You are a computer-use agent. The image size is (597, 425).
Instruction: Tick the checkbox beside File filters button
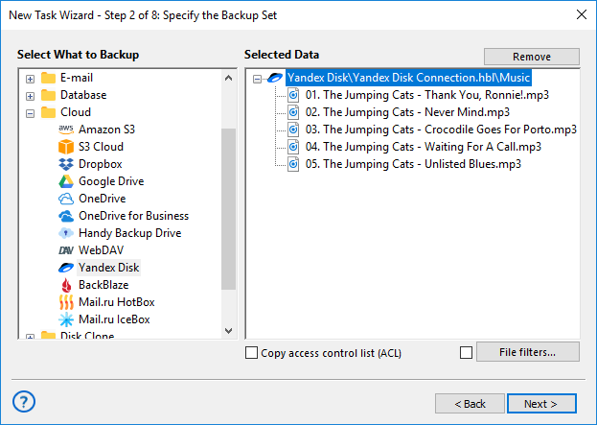tap(467, 353)
